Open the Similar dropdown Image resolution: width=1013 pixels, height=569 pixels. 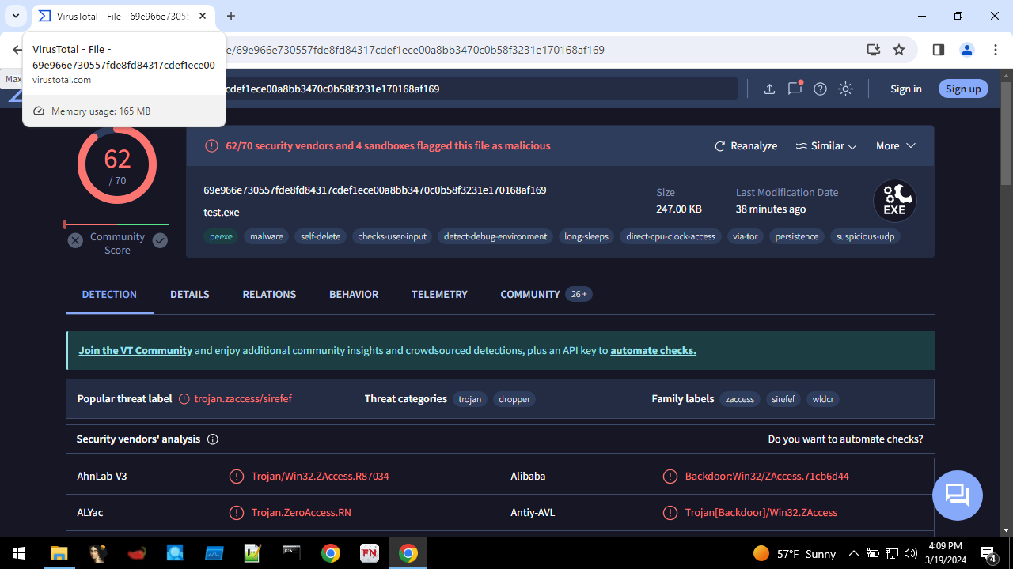click(825, 145)
